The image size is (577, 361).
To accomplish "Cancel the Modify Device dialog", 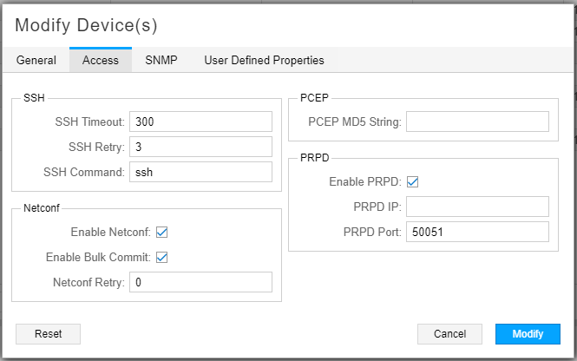I will tap(449, 334).
